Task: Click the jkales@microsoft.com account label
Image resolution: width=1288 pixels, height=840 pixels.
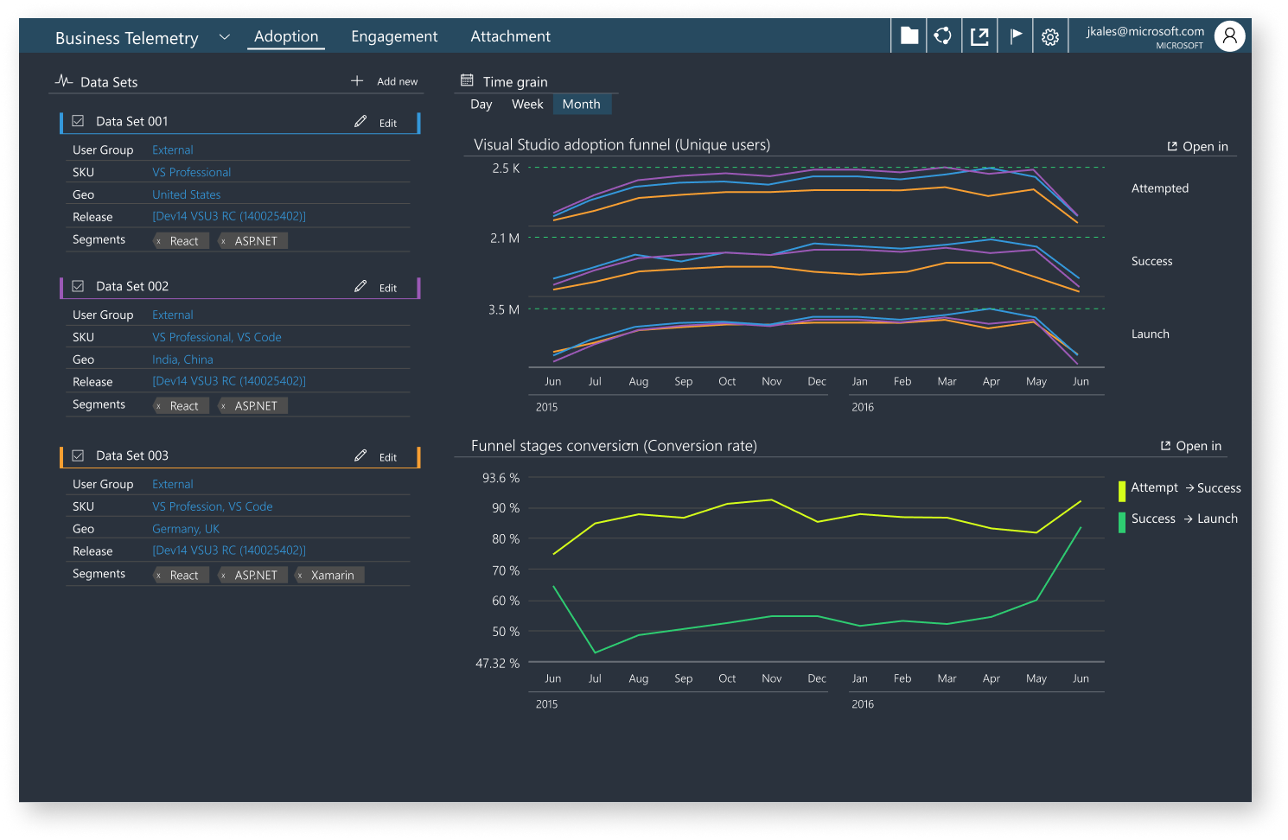Action: (x=1145, y=31)
